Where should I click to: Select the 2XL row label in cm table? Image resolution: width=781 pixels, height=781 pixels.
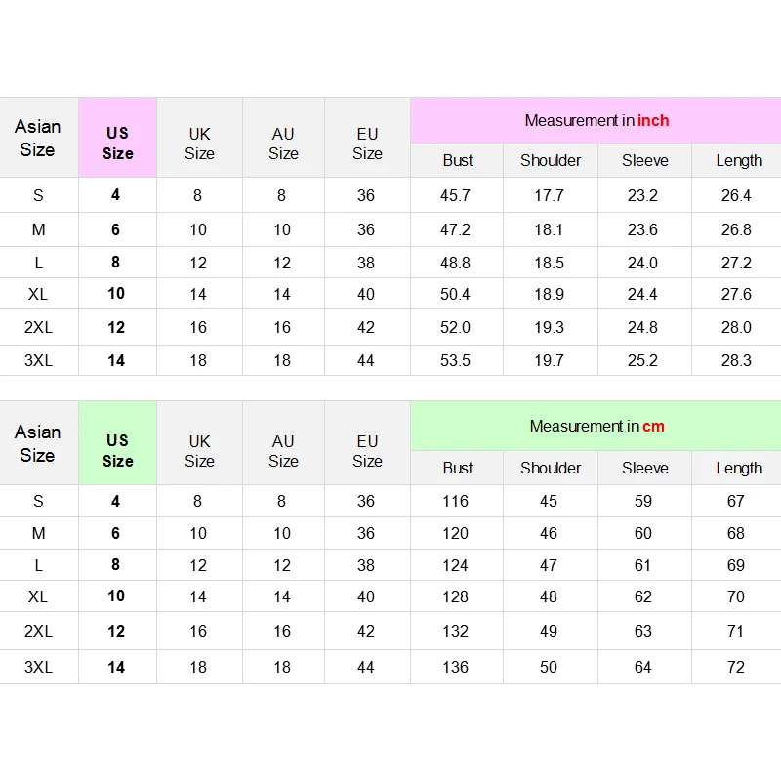tap(38, 631)
